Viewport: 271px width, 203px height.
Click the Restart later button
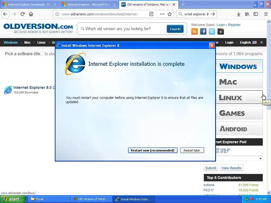[192, 150]
